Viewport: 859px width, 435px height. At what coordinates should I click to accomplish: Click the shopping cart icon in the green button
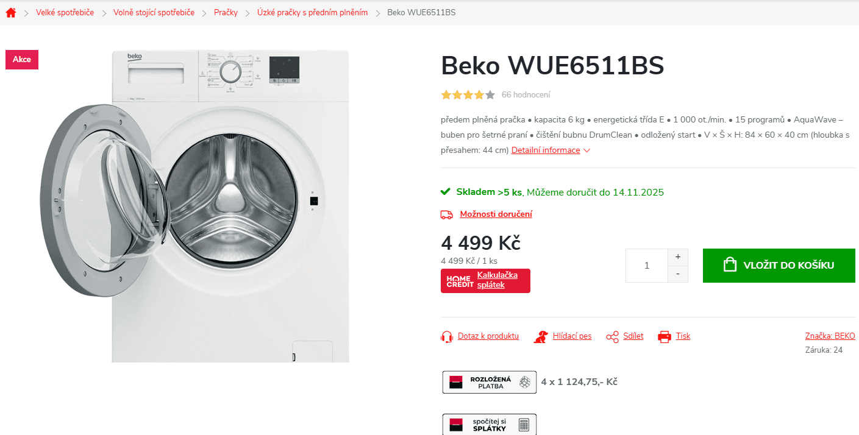[729, 264]
